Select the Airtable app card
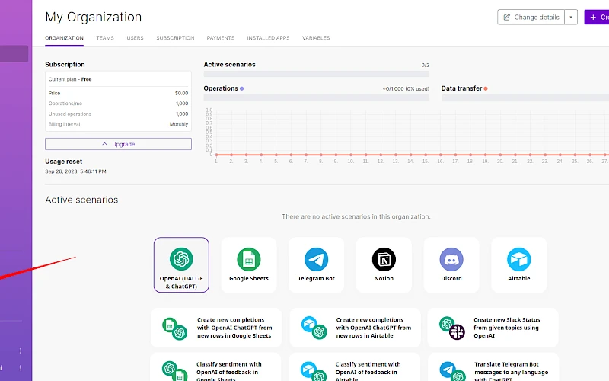Screen dimensions: 609x381 pos(519,264)
